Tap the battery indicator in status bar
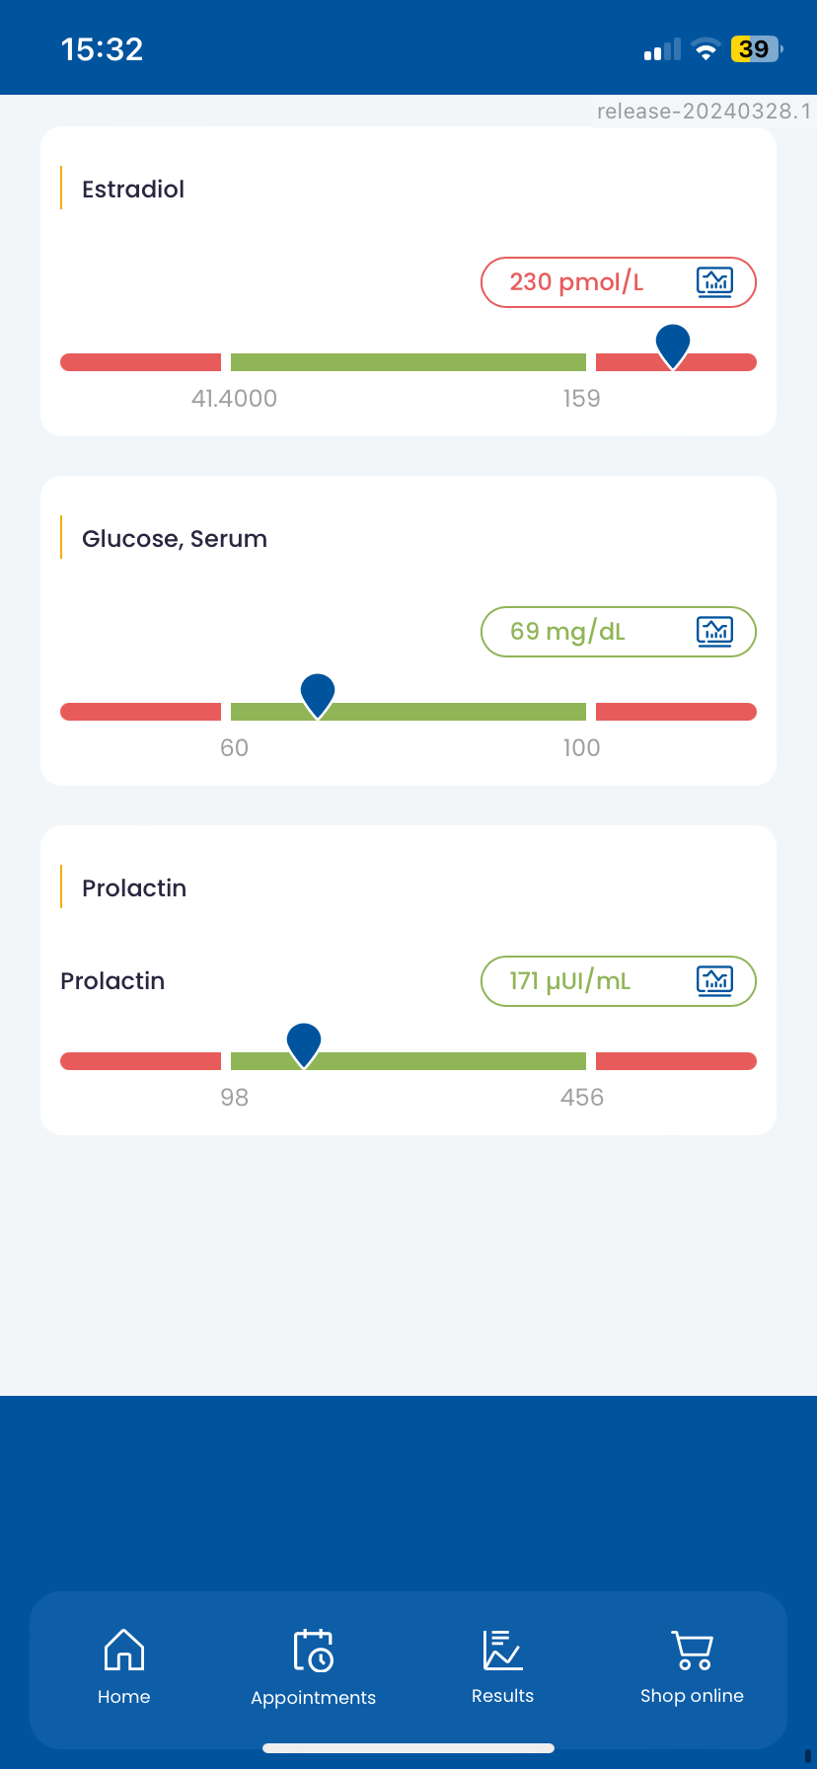This screenshot has width=817, height=1769. (757, 49)
